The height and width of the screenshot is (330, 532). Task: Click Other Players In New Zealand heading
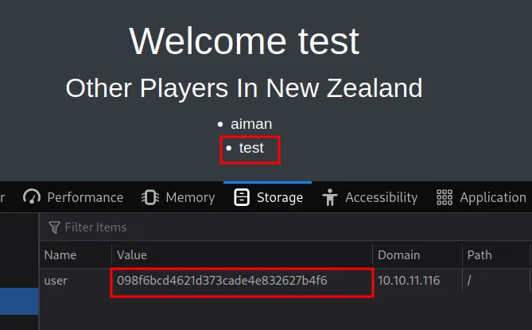(243, 87)
